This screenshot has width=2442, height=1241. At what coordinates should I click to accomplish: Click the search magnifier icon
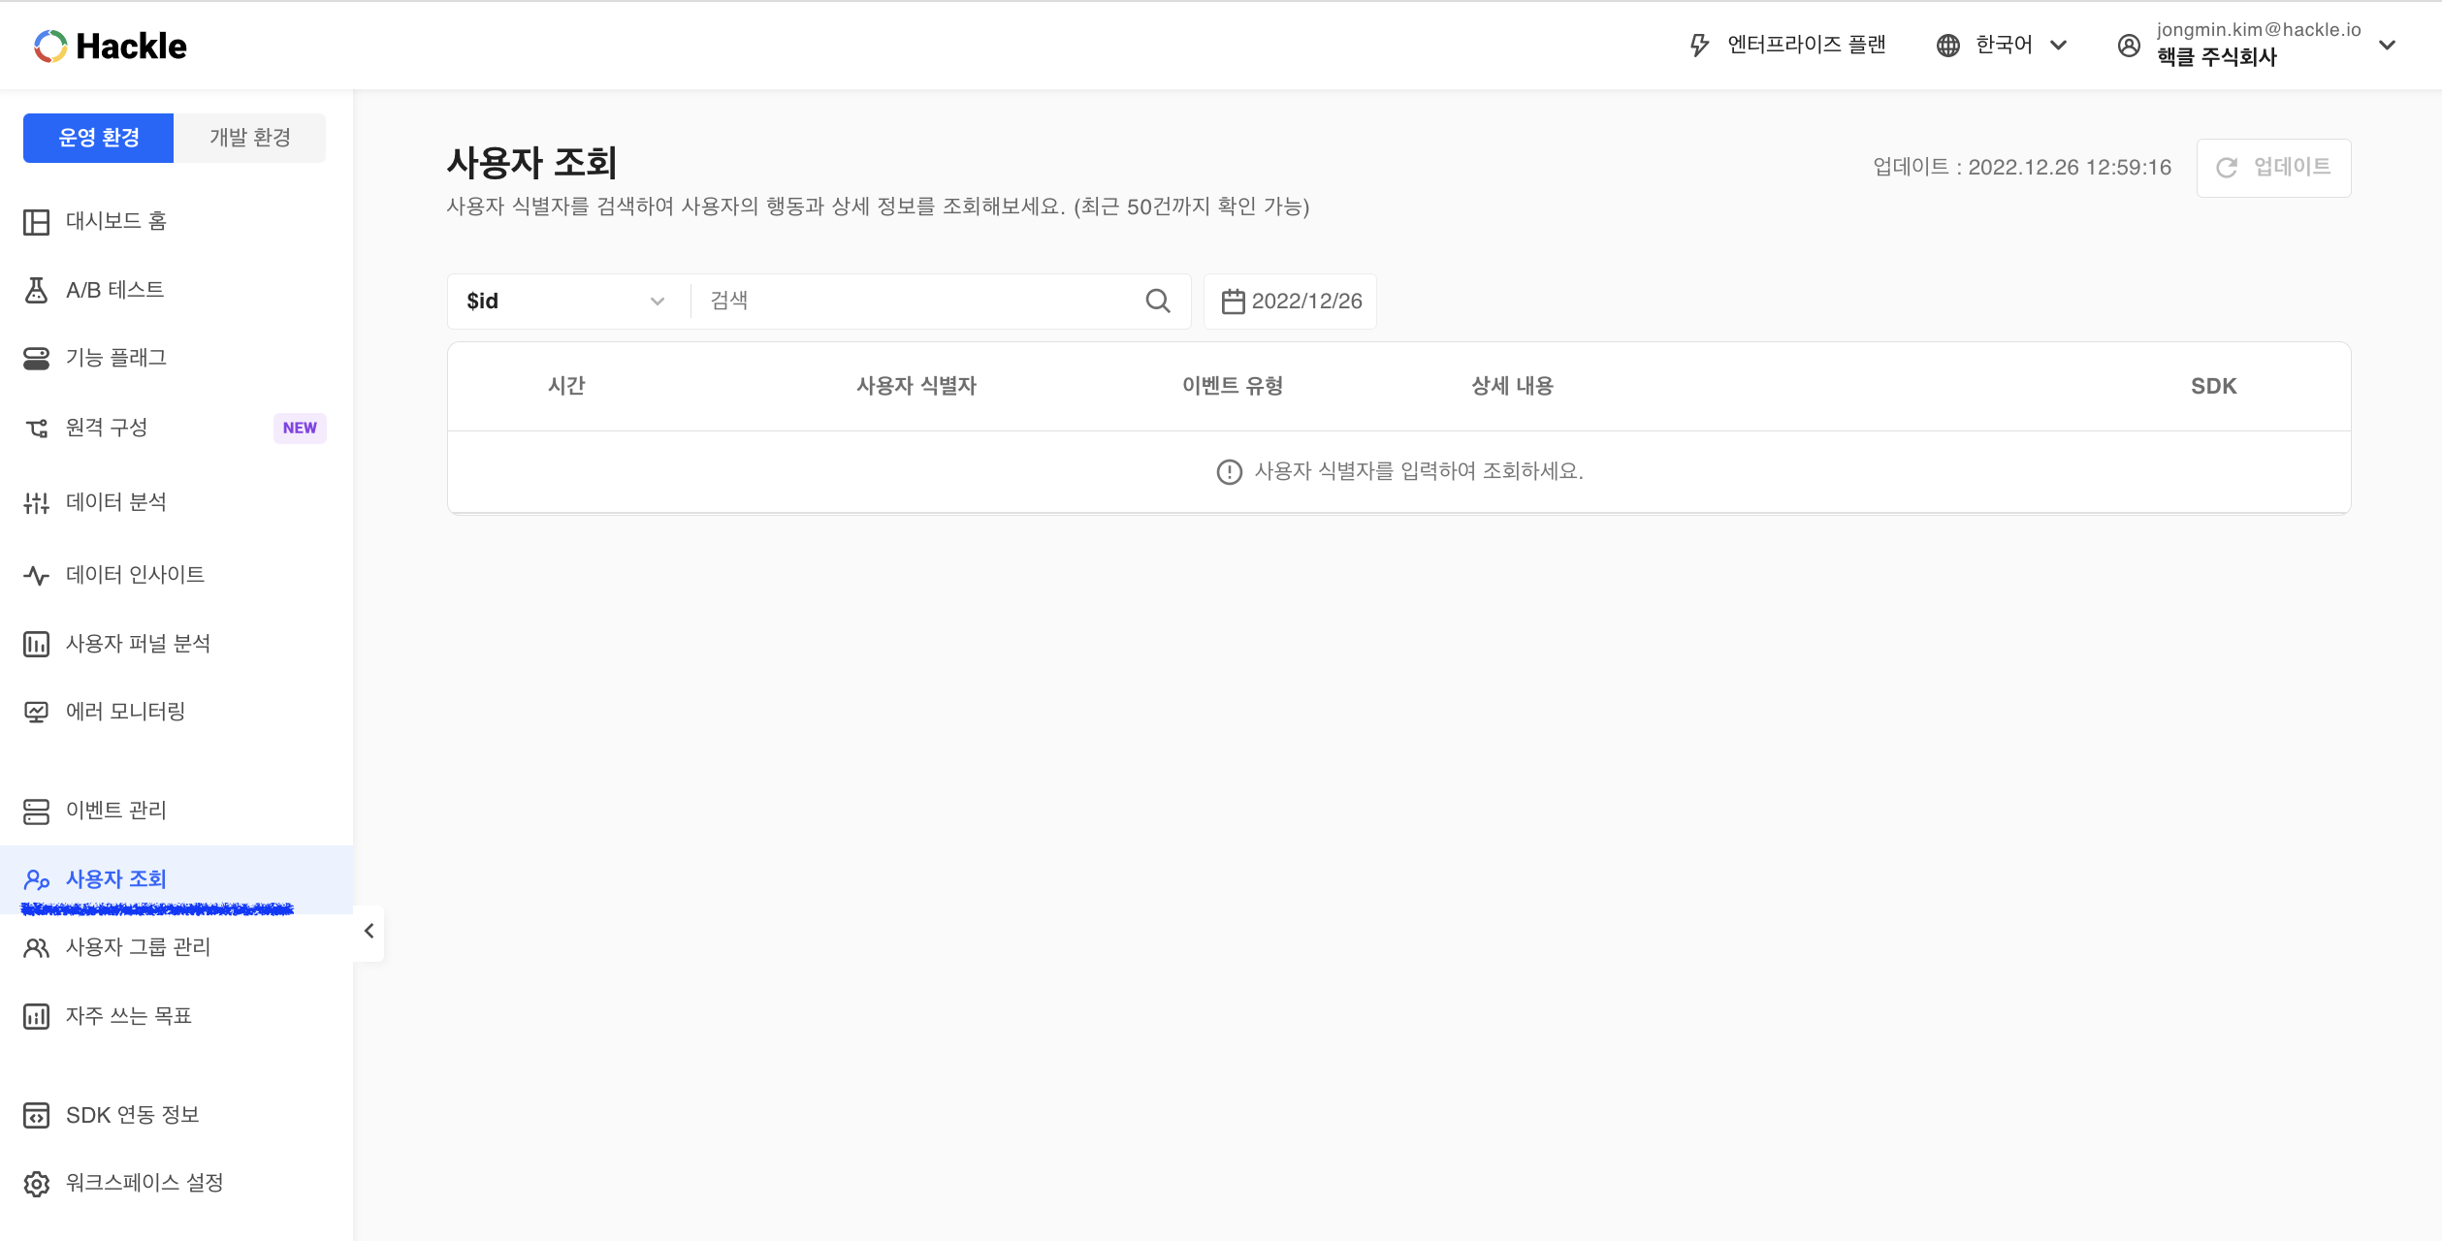(x=1157, y=302)
